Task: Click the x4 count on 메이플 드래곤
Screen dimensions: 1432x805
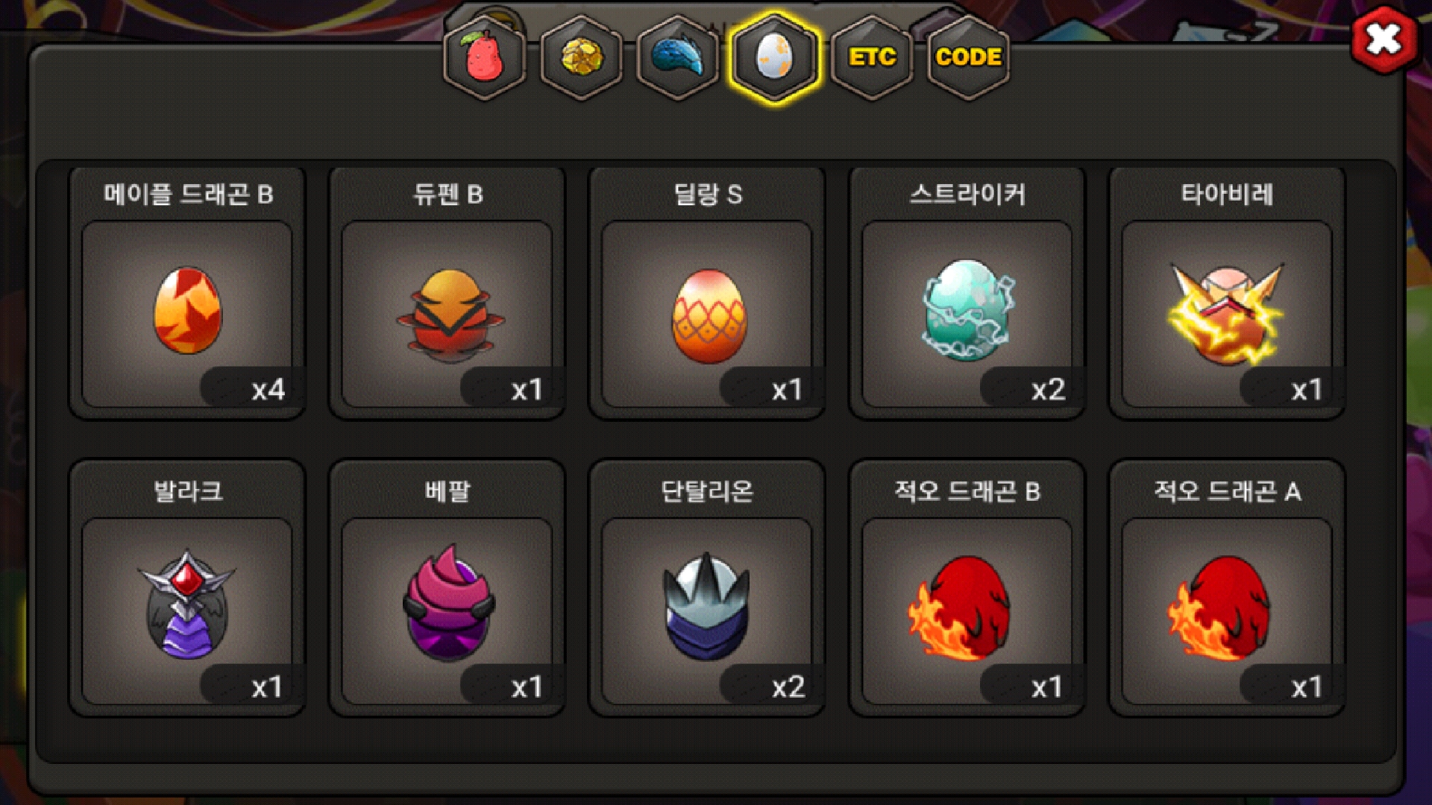Action: pos(268,389)
